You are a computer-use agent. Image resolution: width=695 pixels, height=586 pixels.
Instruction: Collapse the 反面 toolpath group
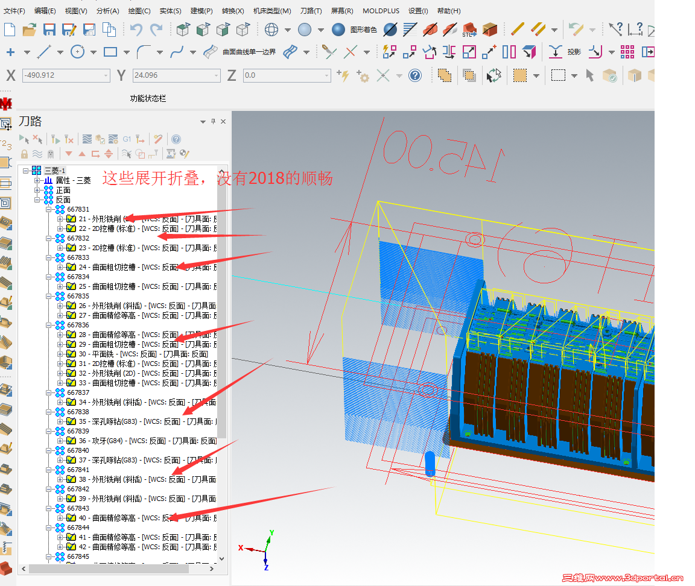pos(37,200)
